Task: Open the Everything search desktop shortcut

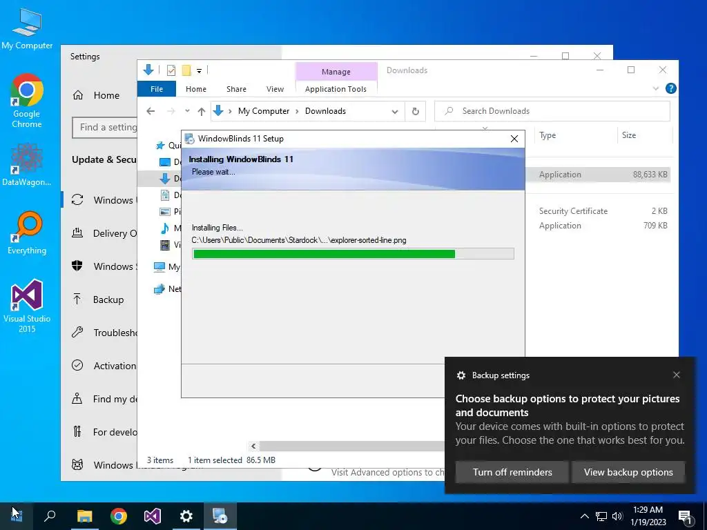Action: pos(27,233)
